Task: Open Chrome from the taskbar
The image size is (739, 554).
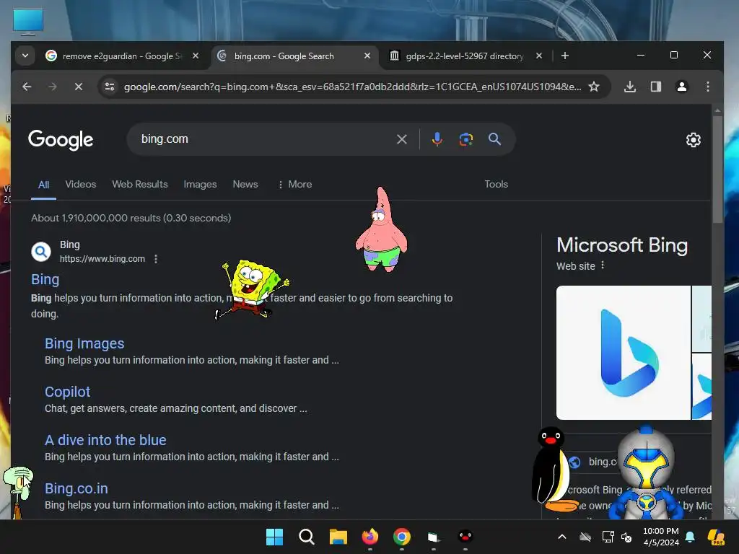Action: [x=401, y=537]
